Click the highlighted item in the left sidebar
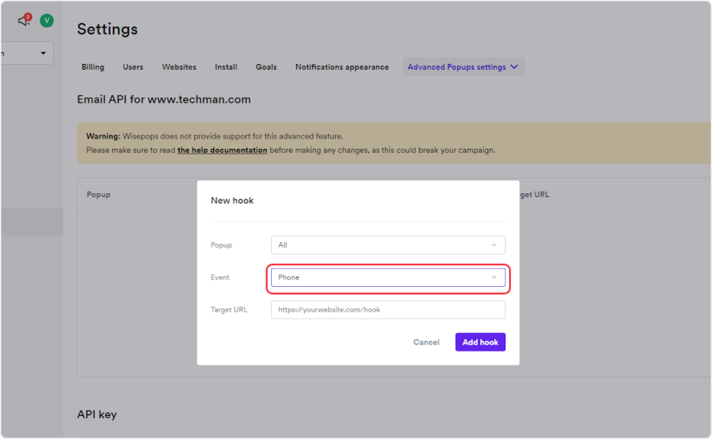 (x=31, y=222)
